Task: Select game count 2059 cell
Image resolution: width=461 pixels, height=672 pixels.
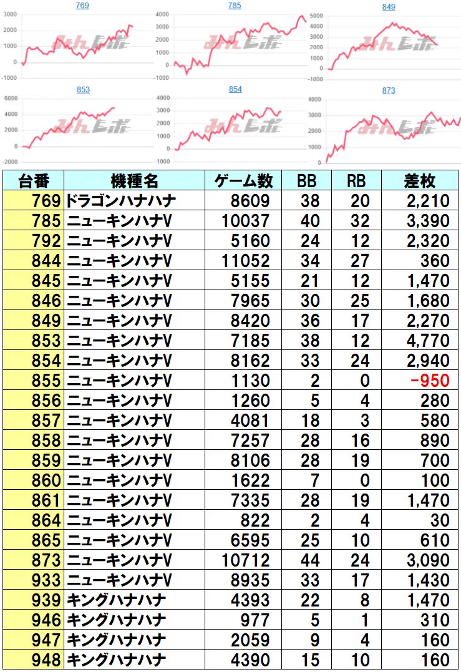Action: pyautogui.click(x=243, y=639)
